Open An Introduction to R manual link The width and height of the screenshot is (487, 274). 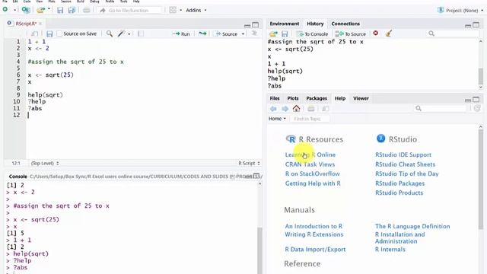[x=314, y=226]
